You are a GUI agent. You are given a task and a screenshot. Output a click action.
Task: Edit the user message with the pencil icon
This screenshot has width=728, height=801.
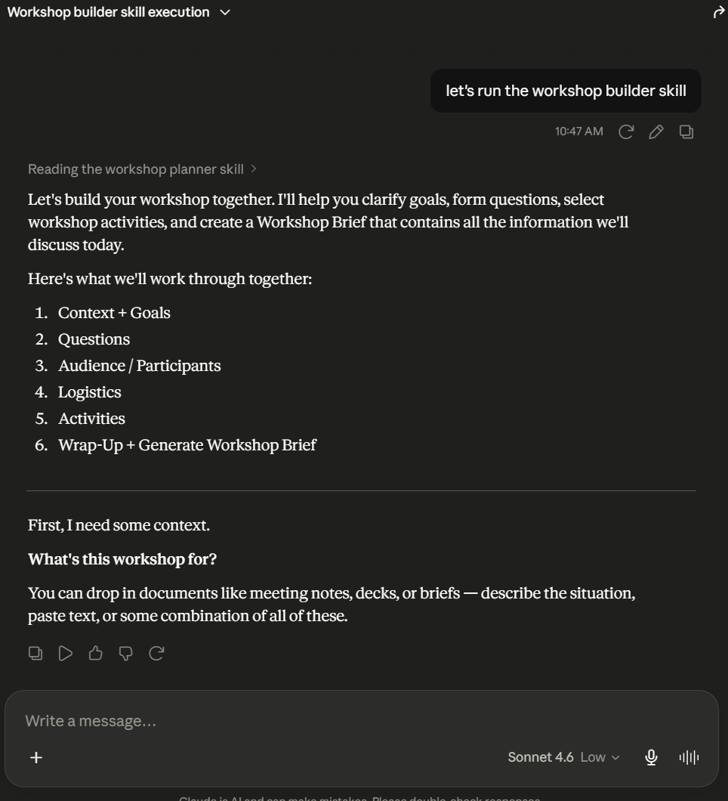coord(656,131)
